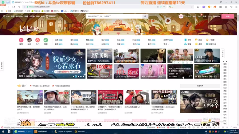239x134 pixels.
Task: Open the 游戏中心 header menu item
Action: 19,16
